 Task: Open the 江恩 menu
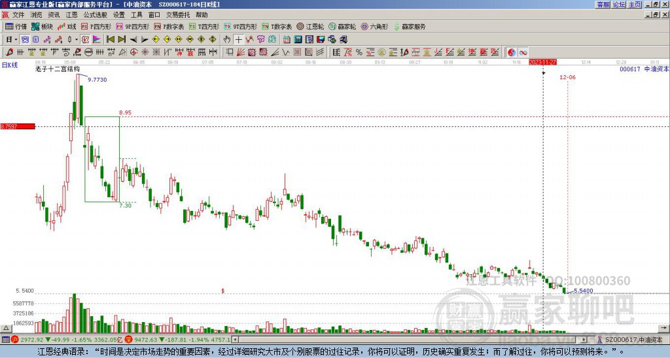pyautogui.click(x=71, y=15)
